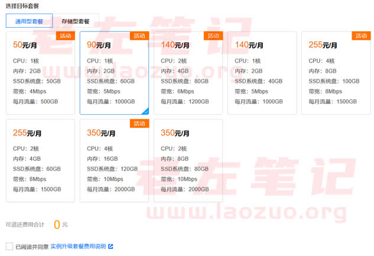Choose the 140元/月 plan with 40GB SSD

[x=262, y=73]
